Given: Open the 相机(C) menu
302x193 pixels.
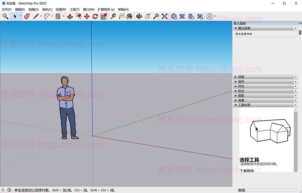Looking at the screenshot, I should click(47, 10).
